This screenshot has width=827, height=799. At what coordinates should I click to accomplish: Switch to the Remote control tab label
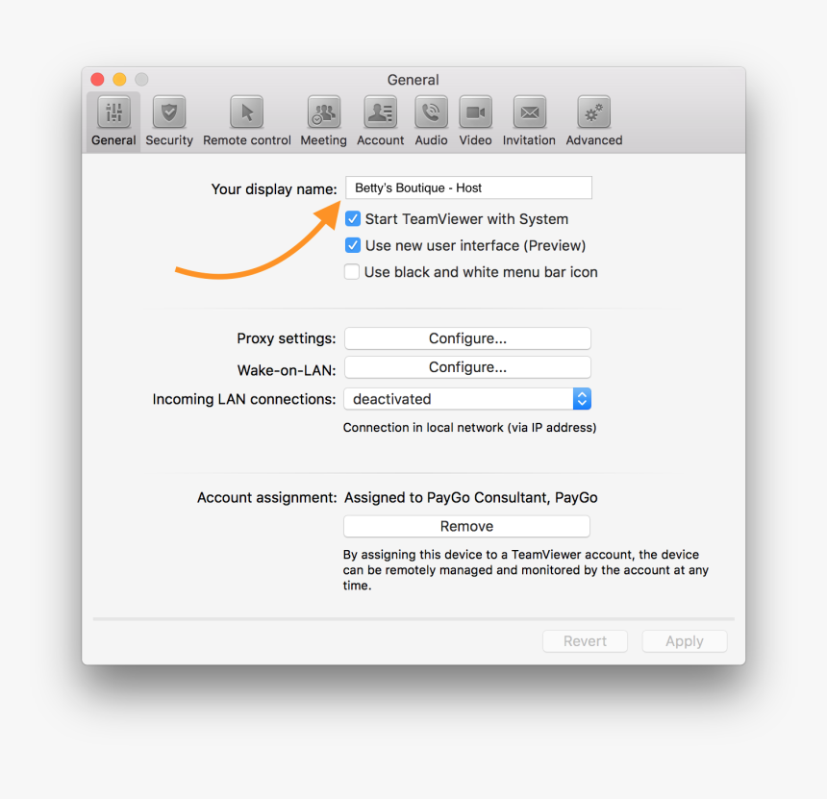pyautogui.click(x=247, y=140)
